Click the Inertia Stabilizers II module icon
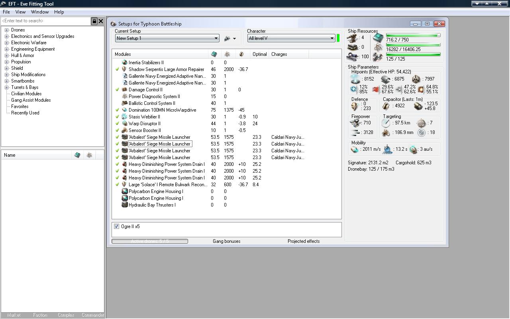510x319 pixels. click(x=124, y=63)
